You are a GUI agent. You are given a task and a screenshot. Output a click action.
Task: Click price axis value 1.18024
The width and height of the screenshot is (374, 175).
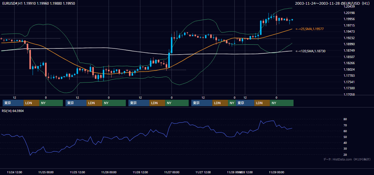click(349, 69)
